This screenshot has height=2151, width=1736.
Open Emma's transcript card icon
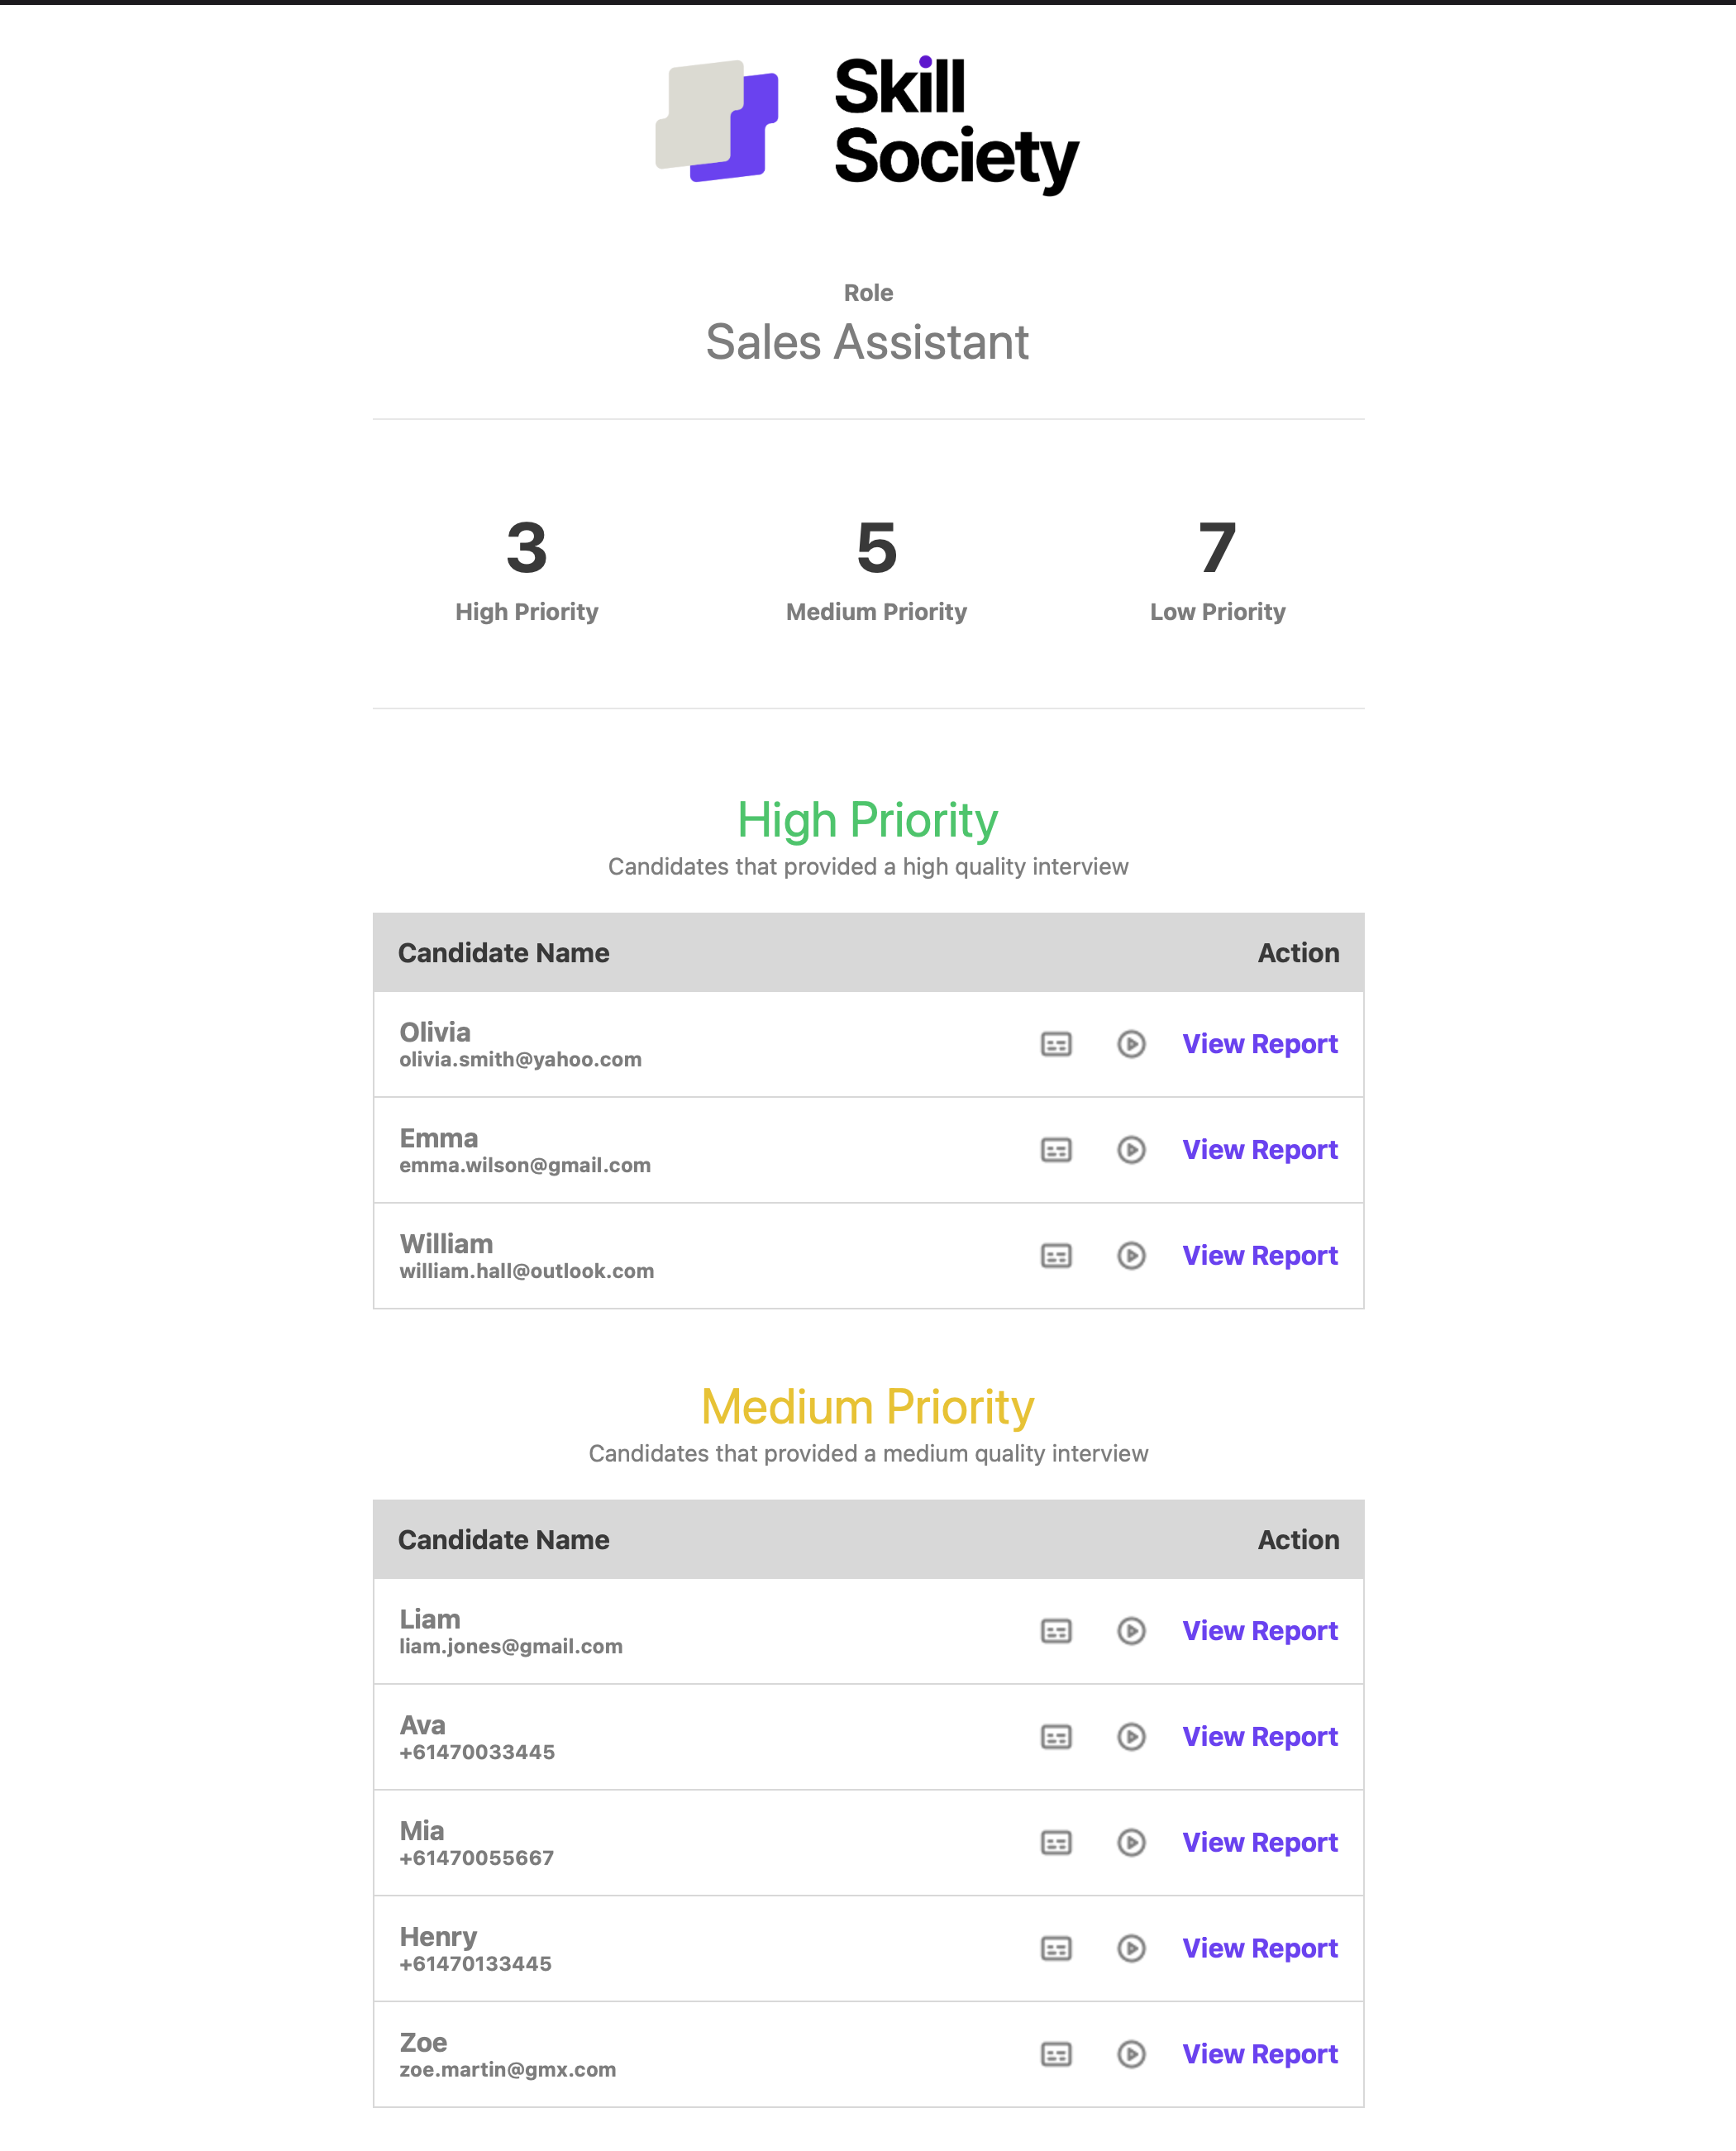(x=1056, y=1150)
